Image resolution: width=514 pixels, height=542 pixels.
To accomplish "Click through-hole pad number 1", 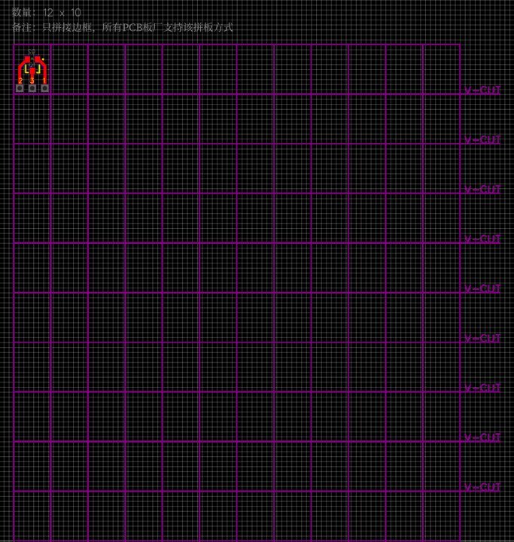I will tap(45, 88).
